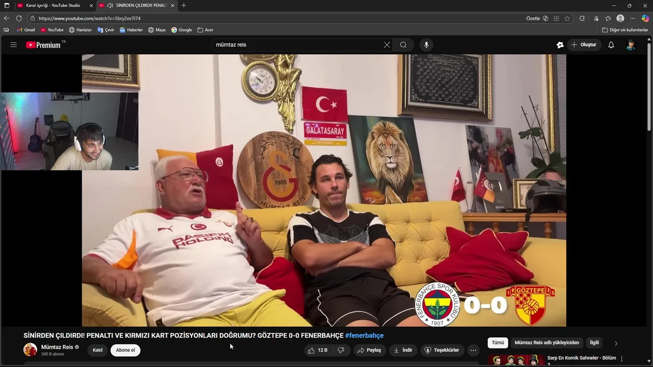Open browser extensions puzzle icon
This screenshot has height=367, width=653.
[582, 18]
